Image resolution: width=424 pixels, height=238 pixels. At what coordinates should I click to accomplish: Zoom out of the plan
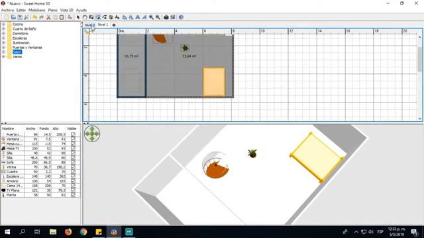coord(158,17)
